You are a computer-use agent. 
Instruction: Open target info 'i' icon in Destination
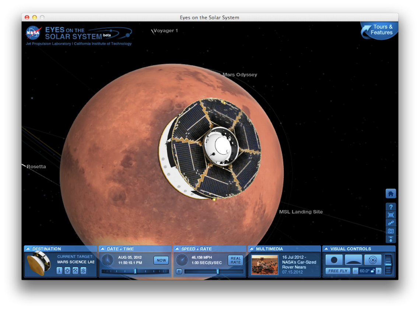[x=59, y=271]
